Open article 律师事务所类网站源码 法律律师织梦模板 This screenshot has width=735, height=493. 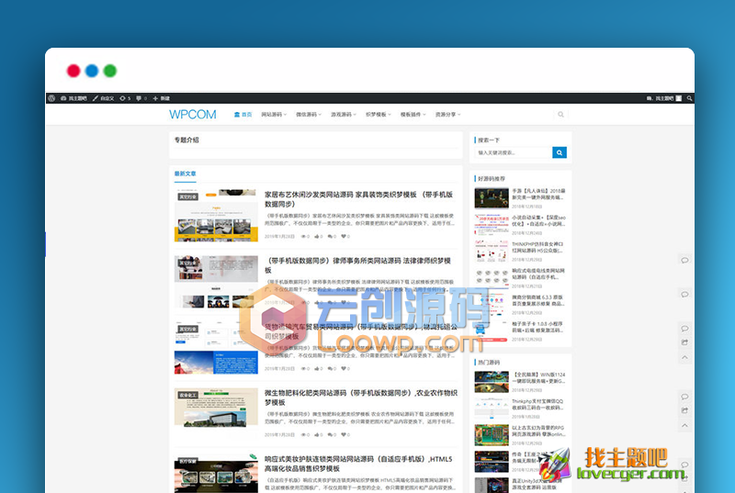tap(358, 265)
